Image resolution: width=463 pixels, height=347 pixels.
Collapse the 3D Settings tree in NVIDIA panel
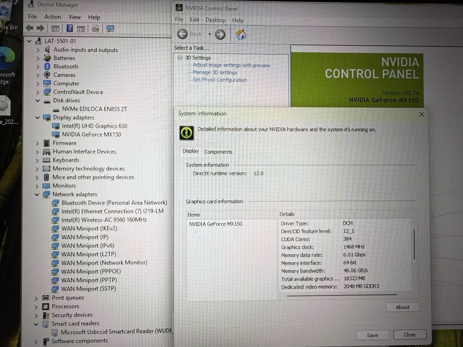[180, 58]
